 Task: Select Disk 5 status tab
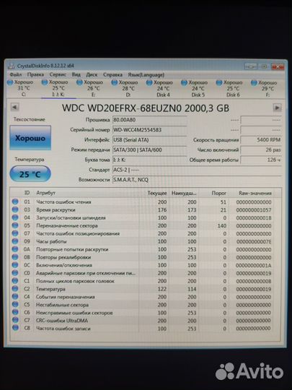pos(195,89)
